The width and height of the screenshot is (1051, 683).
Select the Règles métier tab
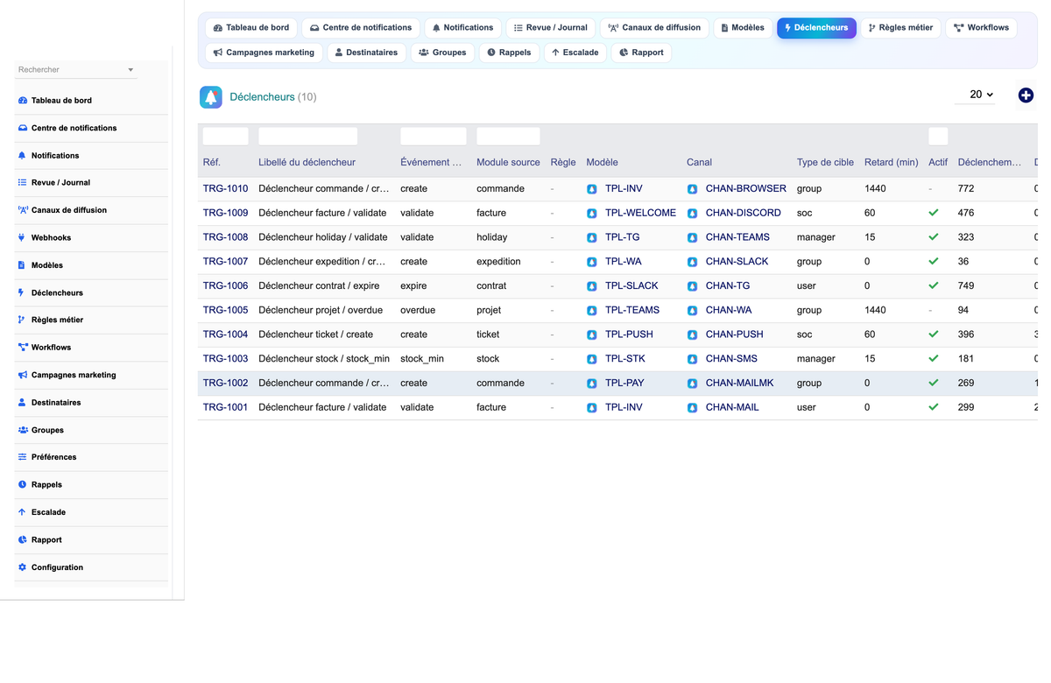coord(900,28)
